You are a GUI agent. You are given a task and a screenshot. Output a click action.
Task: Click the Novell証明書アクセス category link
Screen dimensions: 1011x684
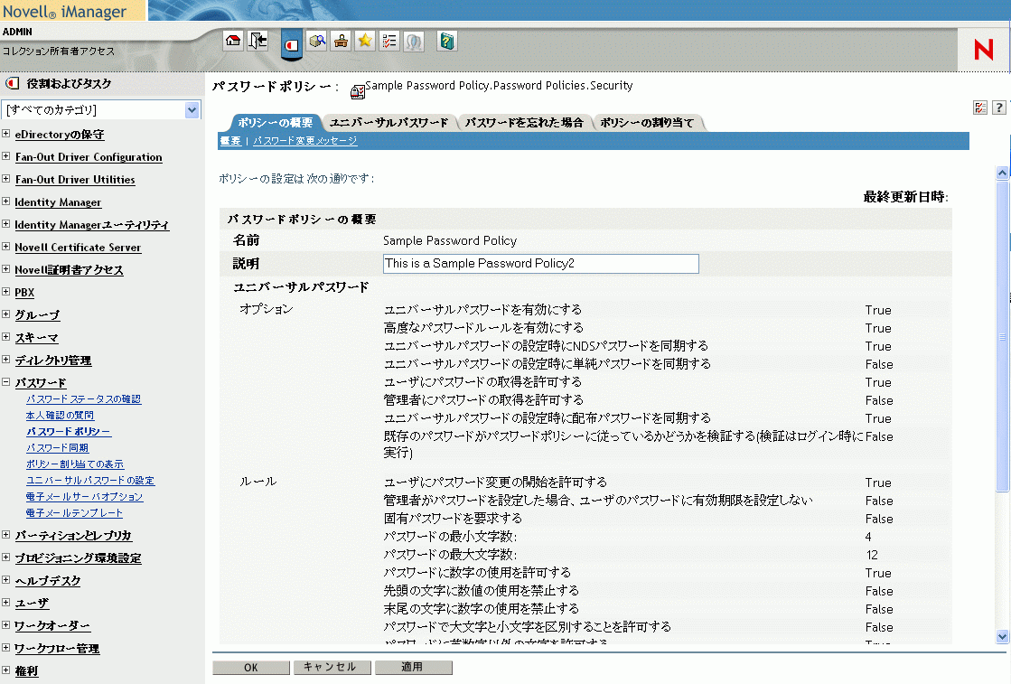click(69, 270)
